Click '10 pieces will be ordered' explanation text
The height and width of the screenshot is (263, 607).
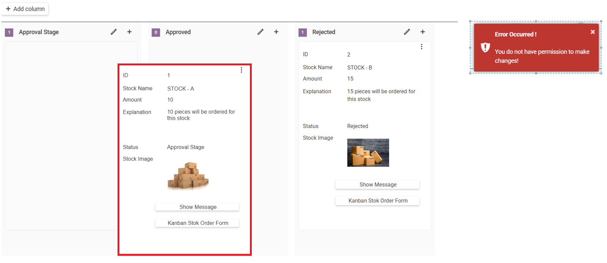201,115
